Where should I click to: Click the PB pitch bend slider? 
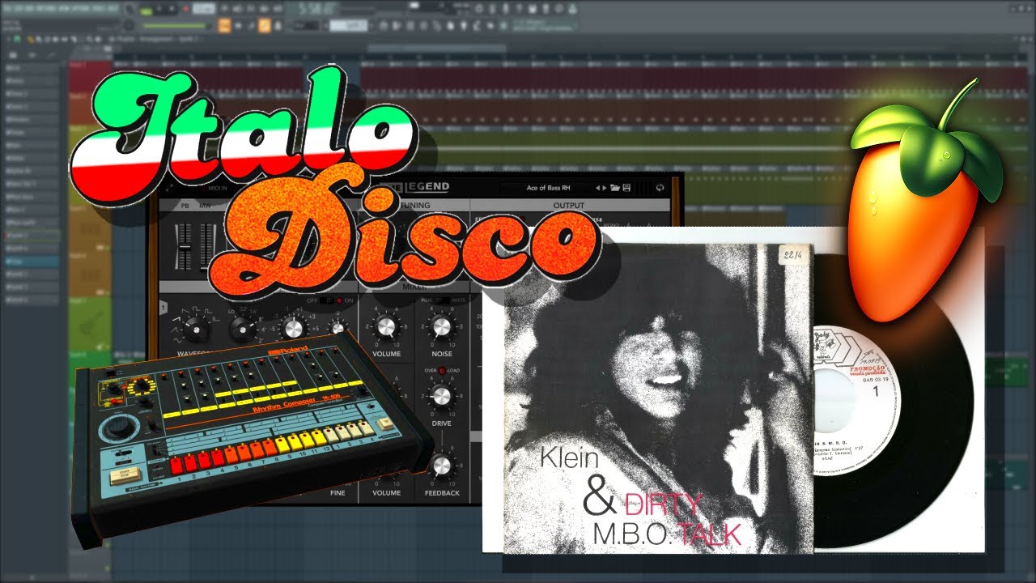coord(184,247)
